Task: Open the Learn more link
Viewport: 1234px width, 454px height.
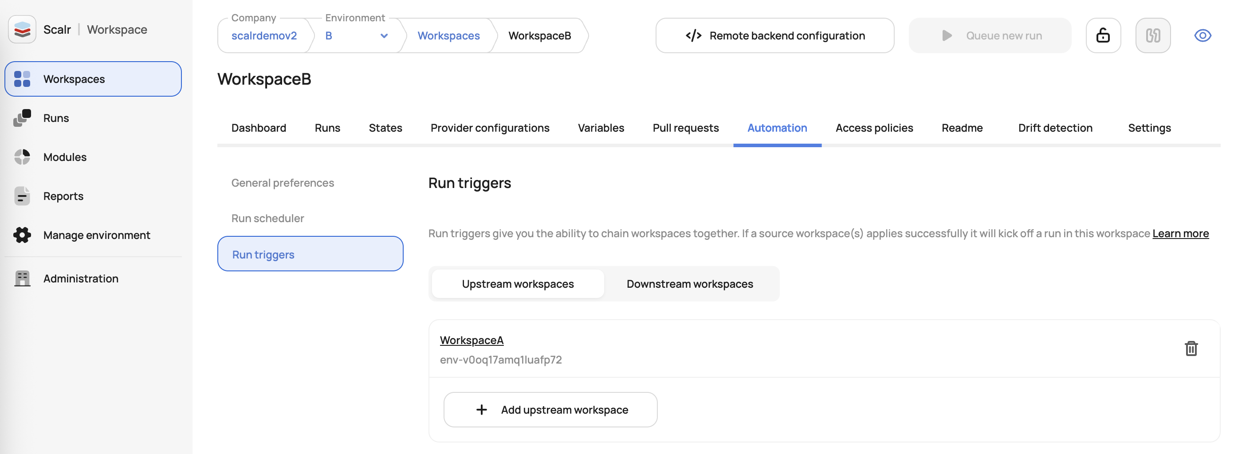Action: (1180, 234)
